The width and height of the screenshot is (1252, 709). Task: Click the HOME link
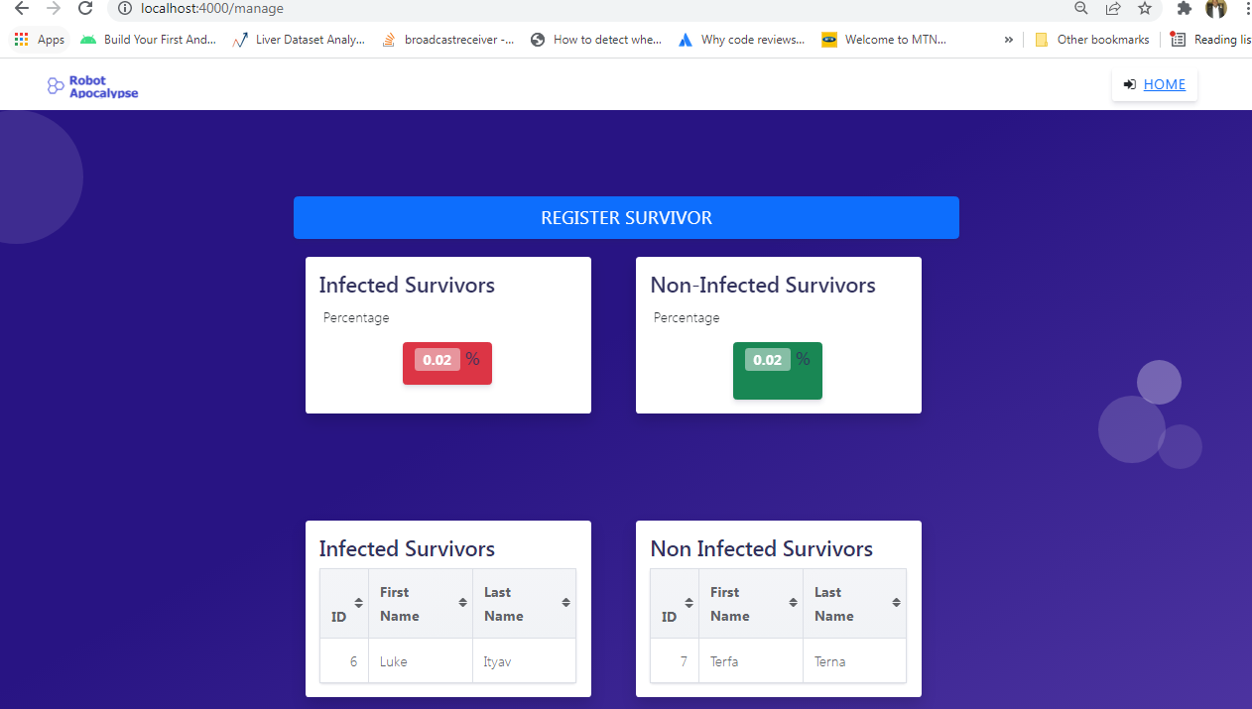[x=1165, y=84]
